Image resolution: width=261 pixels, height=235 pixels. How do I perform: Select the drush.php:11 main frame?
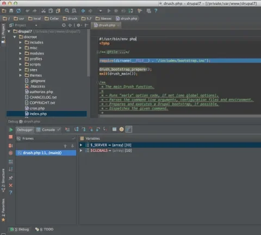coord(46,153)
